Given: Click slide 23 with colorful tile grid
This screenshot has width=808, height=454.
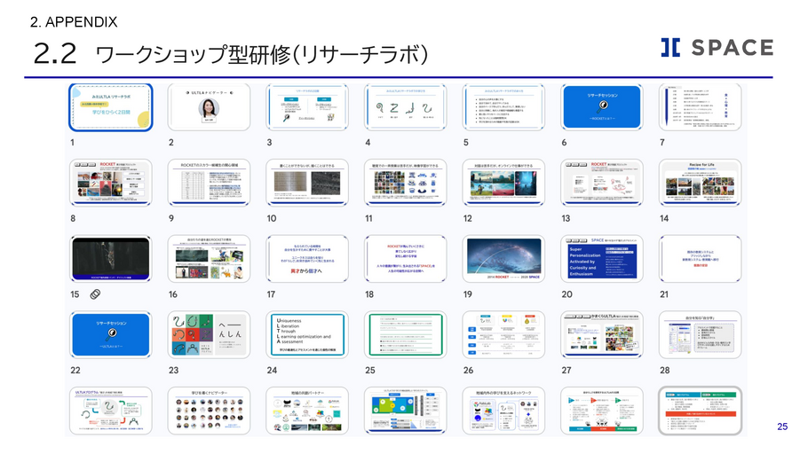Looking at the screenshot, I should (209, 334).
